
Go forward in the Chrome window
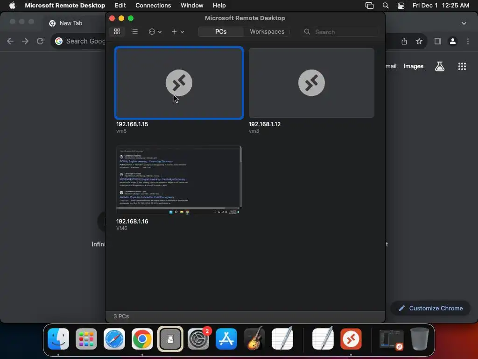[25, 41]
